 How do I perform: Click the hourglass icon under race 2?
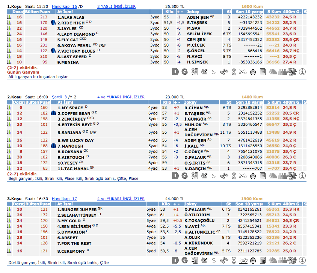(x=234, y=176)
